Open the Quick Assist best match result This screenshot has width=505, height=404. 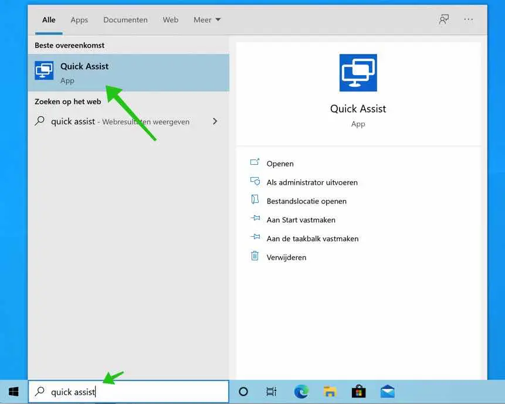click(x=128, y=73)
